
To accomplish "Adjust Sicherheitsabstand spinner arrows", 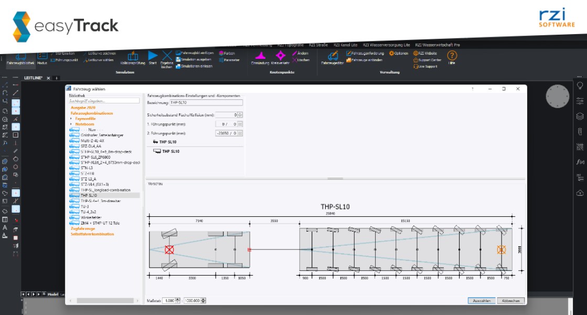I will pos(240,115).
